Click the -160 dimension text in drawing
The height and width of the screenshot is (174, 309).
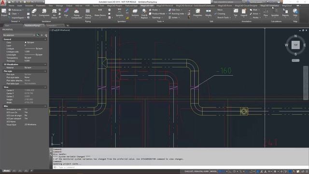pos(224,71)
